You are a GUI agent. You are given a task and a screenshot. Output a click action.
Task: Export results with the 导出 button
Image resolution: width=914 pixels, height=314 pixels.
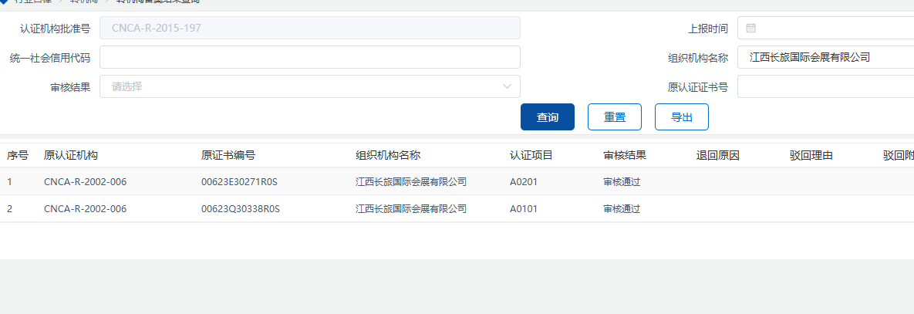point(681,117)
